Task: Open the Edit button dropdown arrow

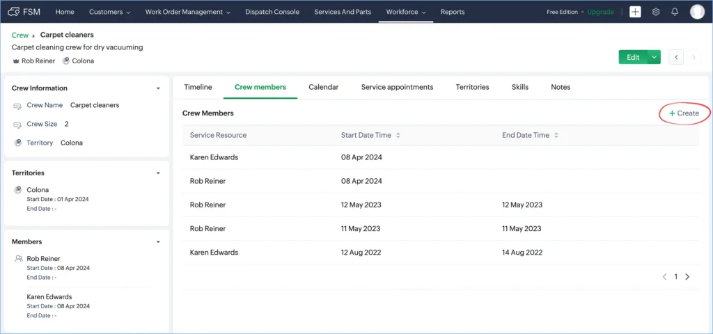Action: (654, 57)
